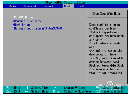Click help text '<d> Remove a device'

104,69
